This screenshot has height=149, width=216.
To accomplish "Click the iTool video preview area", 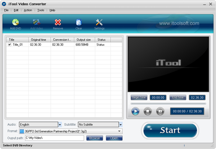I will click(x=168, y=64).
